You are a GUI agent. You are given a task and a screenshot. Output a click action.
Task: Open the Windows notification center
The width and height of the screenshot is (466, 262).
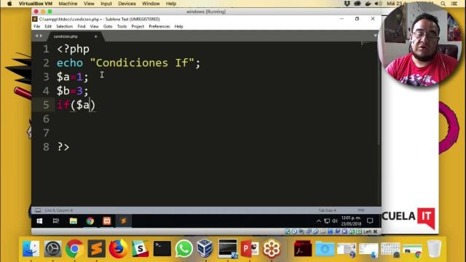[x=370, y=221]
